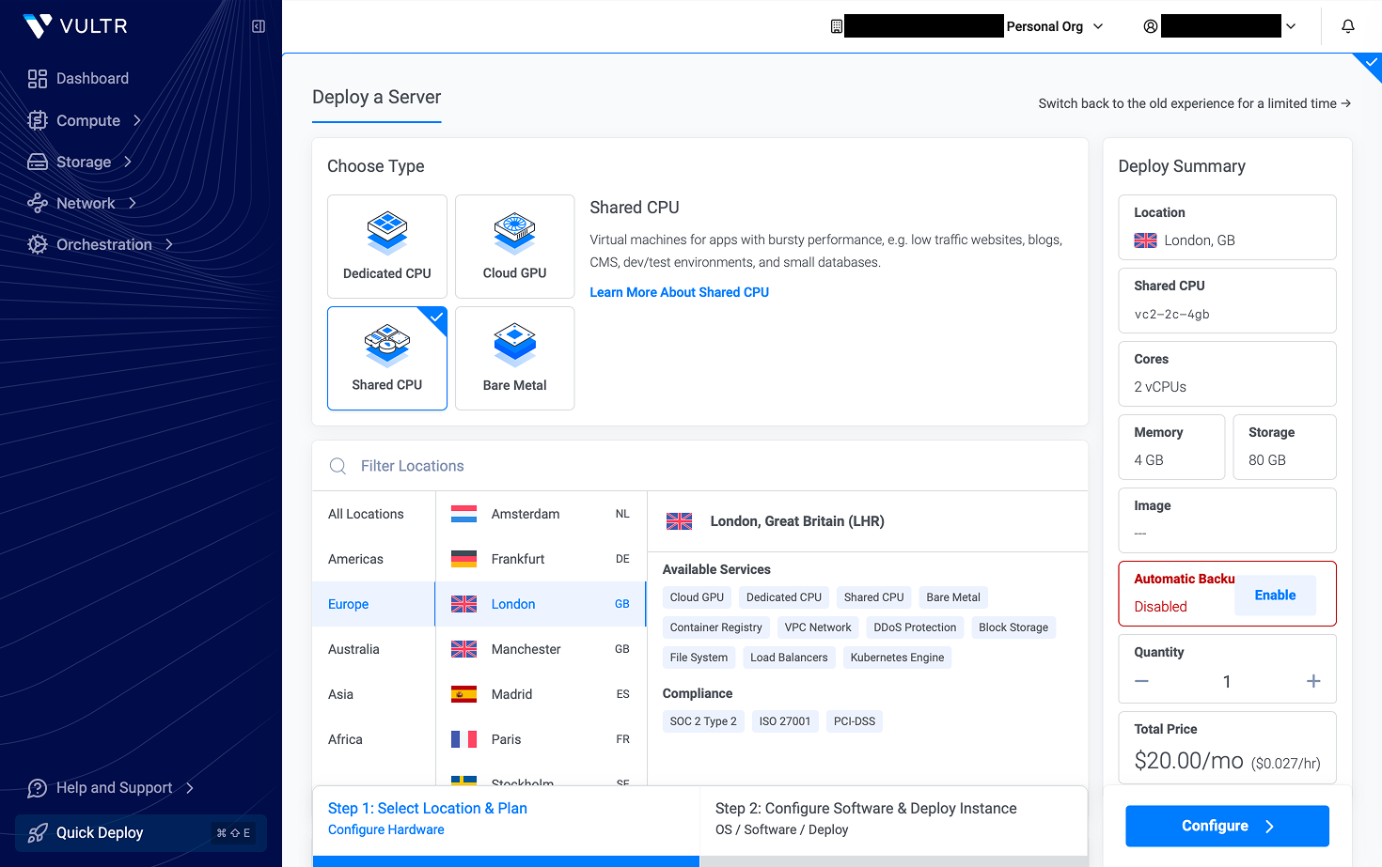Click the DDoS Protection service tag

[915, 627]
